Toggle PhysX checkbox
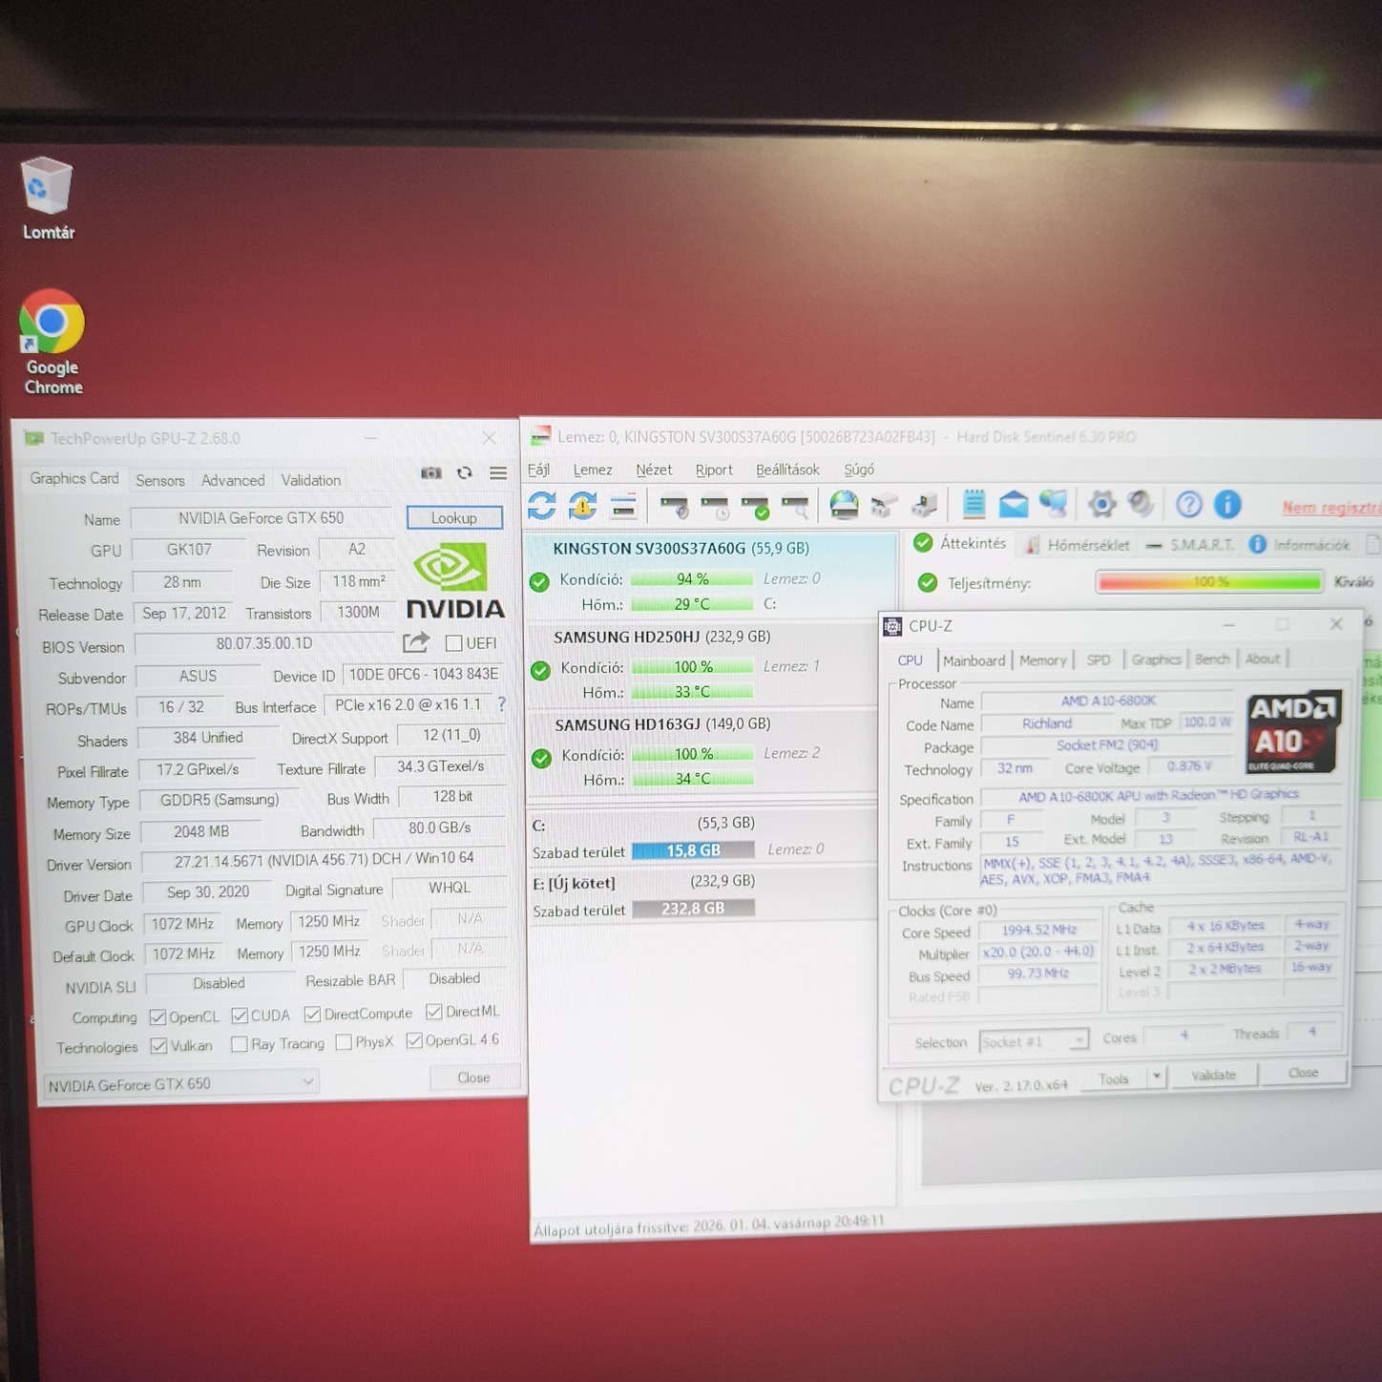The height and width of the screenshot is (1382, 1382). pos(344,1042)
